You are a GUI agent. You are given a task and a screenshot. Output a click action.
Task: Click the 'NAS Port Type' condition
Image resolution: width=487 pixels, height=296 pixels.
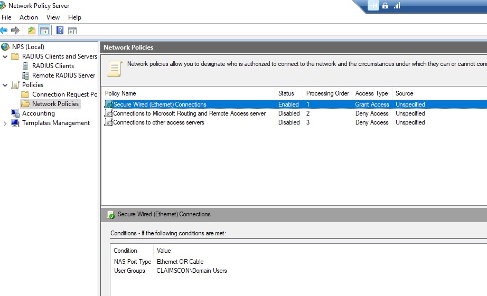133,262
